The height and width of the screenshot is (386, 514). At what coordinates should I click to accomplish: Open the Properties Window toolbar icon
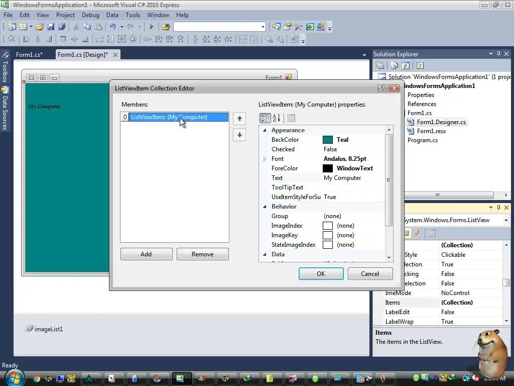click(288, 27)
